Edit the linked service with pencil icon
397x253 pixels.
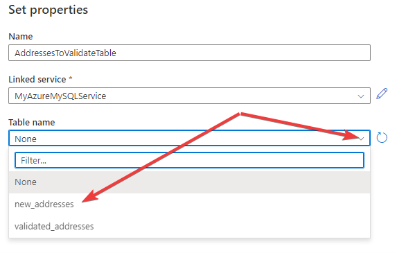click(x=382, y=94)
